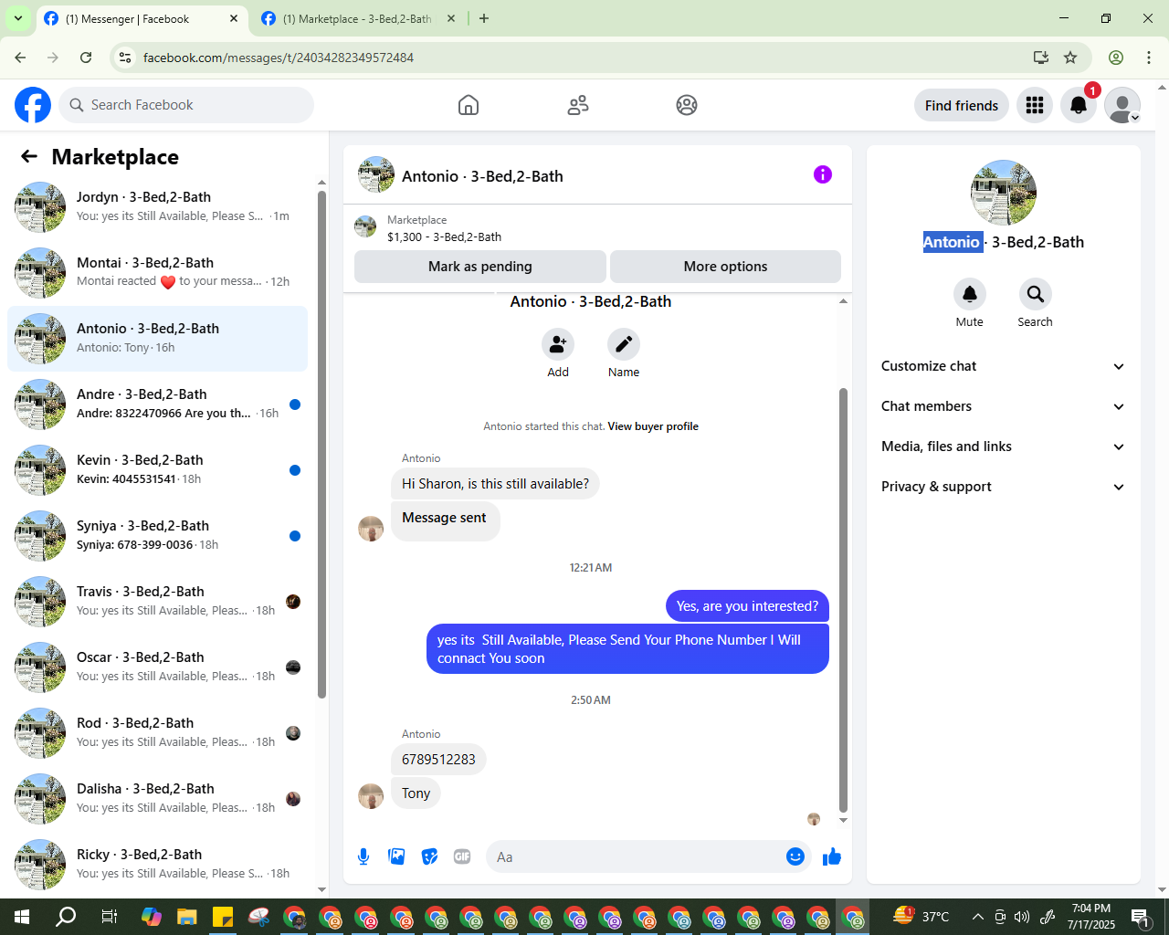Open Oscar 3-Bed,2-Bath conversation
The image size is (1169, 935).
coord(158,667)
